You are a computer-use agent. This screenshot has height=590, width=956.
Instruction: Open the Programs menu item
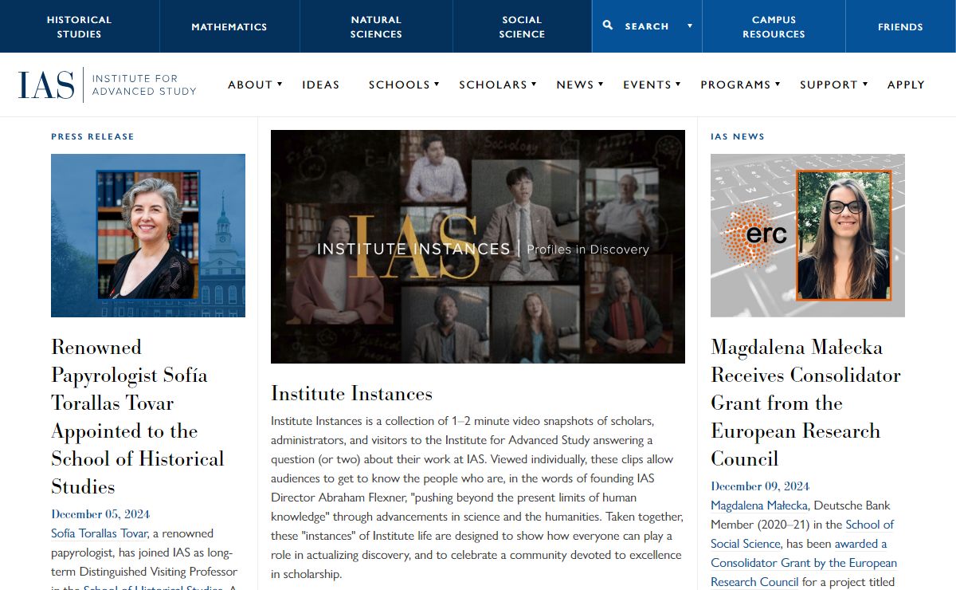735,85
